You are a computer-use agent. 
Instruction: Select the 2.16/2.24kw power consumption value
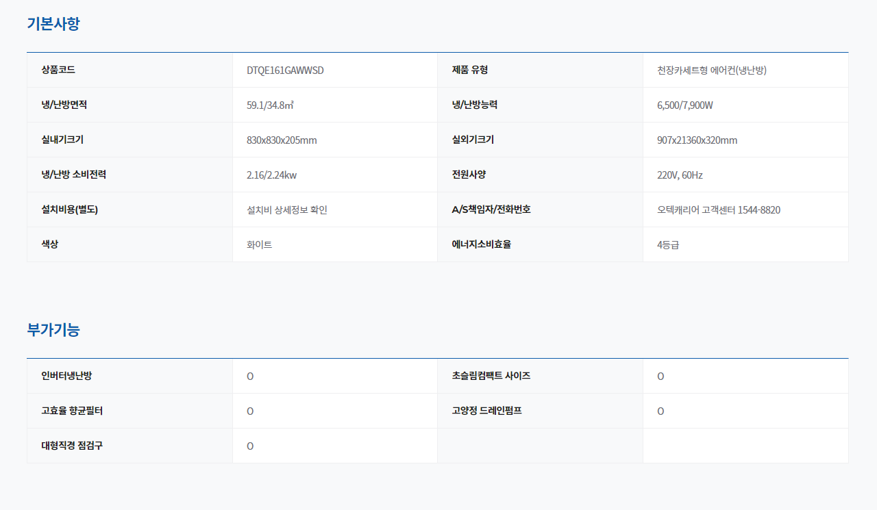tap(271, 175)
